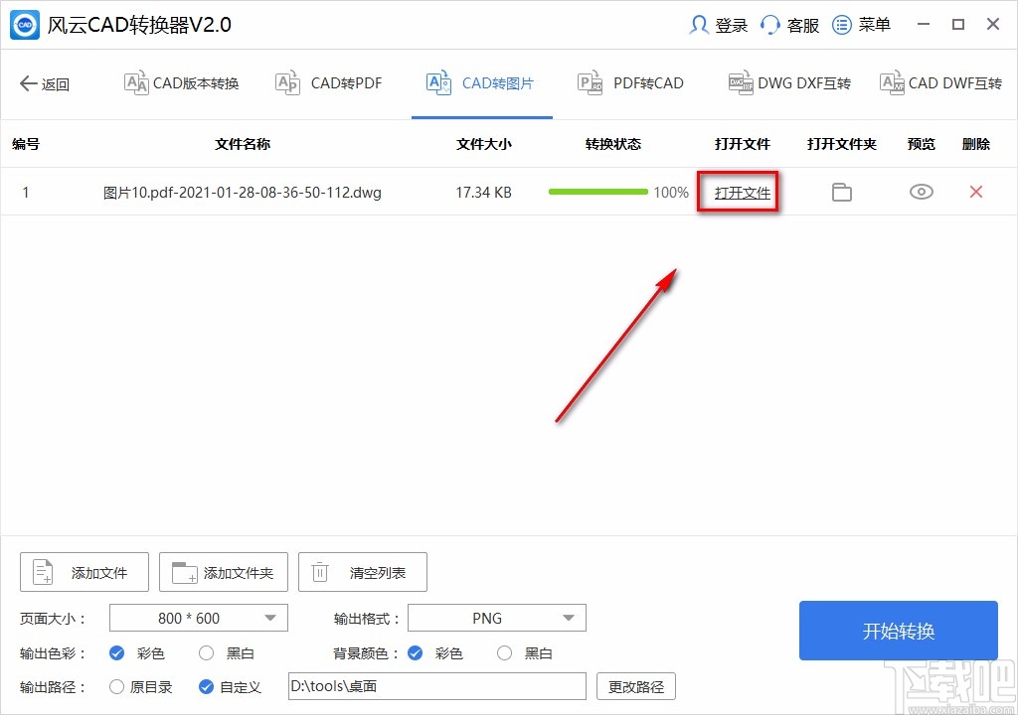The image size is (1018, 715).
Task: Open the 页面大小 size dropdown showing 800*600
Action: click(198, 618)
